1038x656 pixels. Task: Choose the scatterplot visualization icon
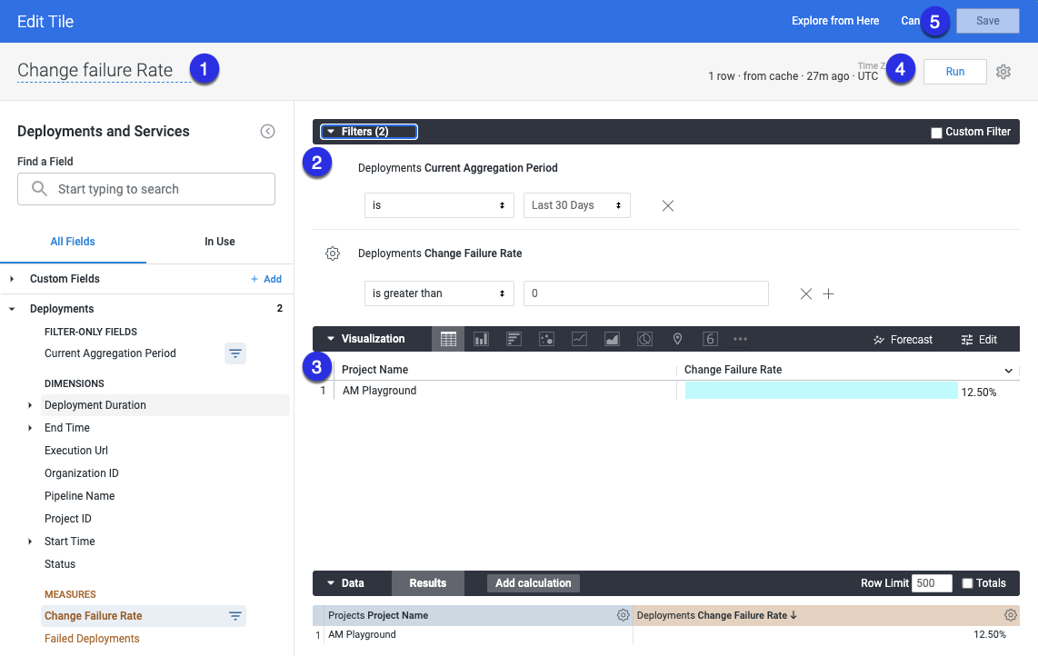coord(546,339)
